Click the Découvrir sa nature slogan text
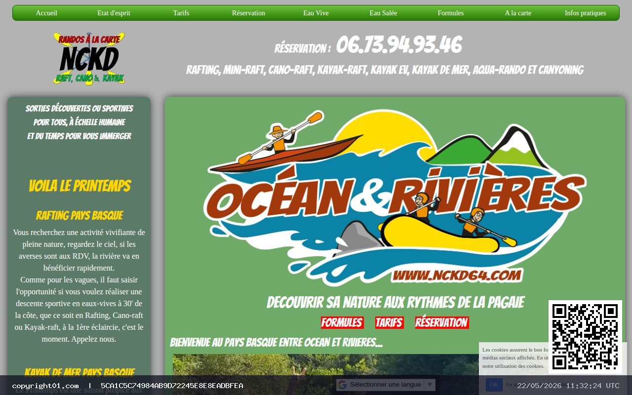This screenshot has width=632, height=395. (395, 302)
